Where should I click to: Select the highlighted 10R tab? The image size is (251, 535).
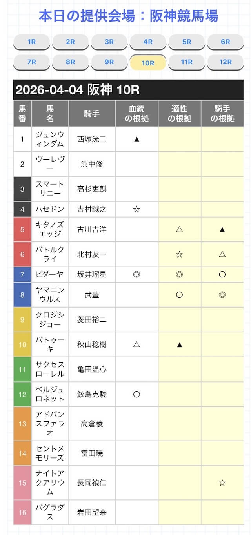coord(148,63)
